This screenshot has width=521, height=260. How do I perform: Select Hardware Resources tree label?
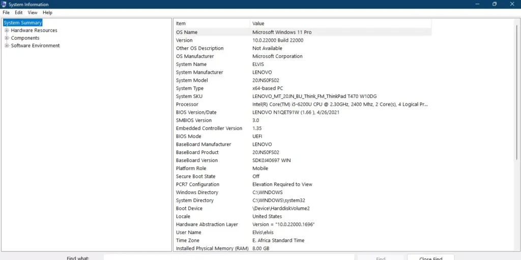point(34,30)
